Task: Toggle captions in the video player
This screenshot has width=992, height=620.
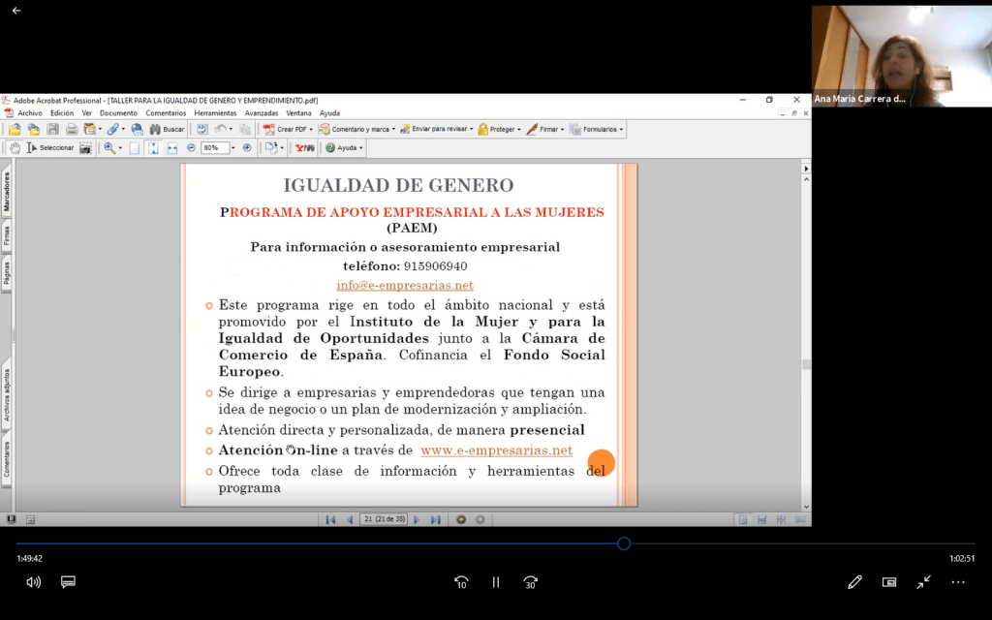Action: pos(68,582)
